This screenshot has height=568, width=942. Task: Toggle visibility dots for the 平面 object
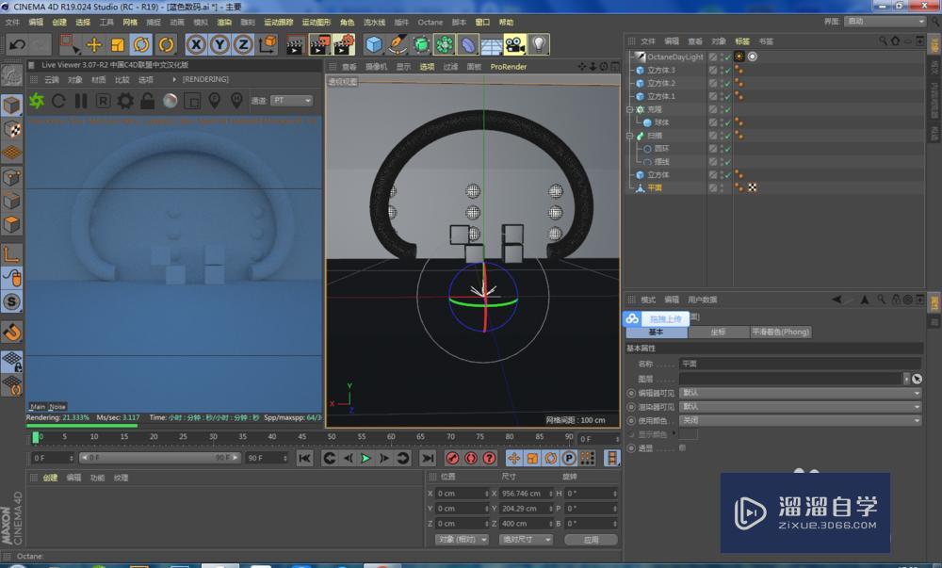pyautogui.click(x=722, y=188)
